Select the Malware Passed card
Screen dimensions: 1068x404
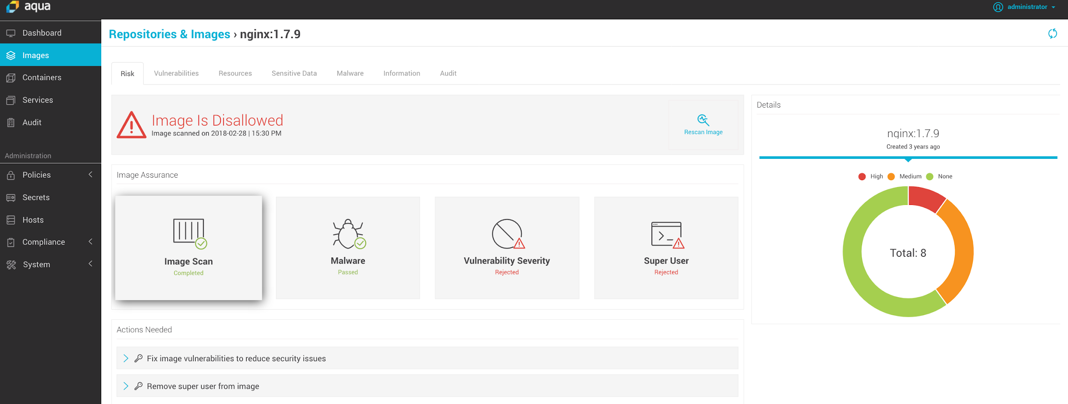pos(348,248)
